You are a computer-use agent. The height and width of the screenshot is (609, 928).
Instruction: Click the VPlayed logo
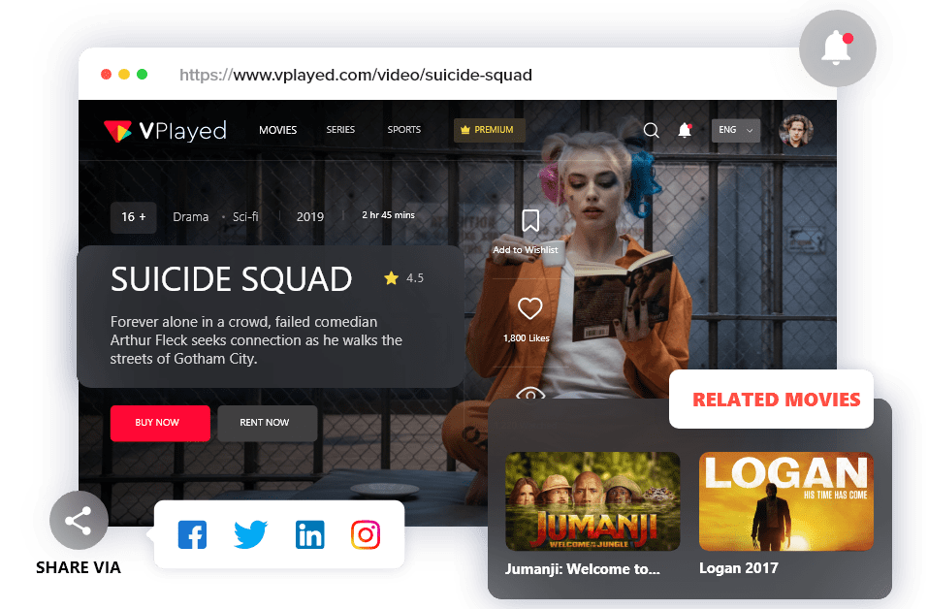tap(165, 130)
